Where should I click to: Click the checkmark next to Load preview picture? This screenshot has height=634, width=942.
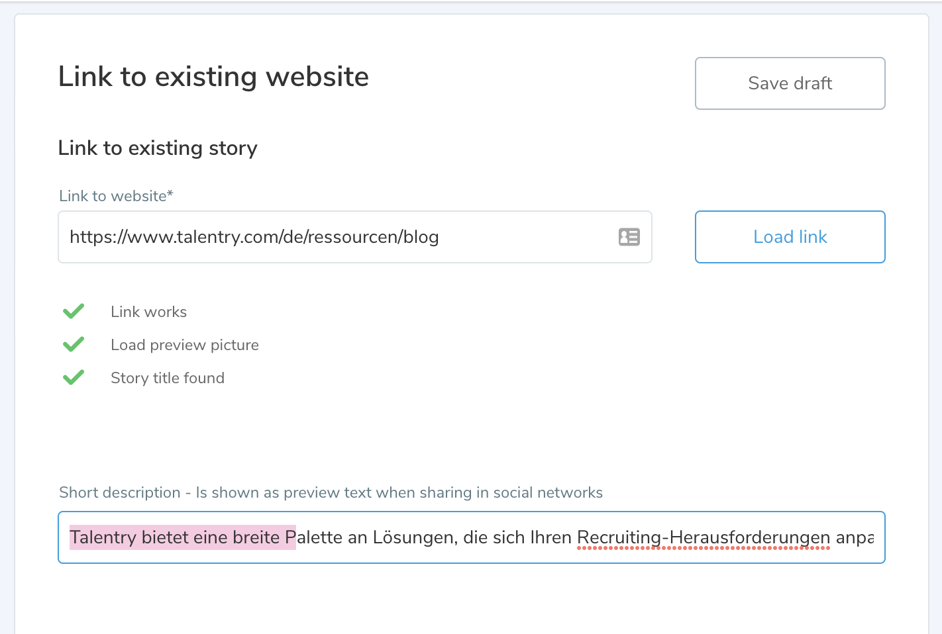coord(74,344)
